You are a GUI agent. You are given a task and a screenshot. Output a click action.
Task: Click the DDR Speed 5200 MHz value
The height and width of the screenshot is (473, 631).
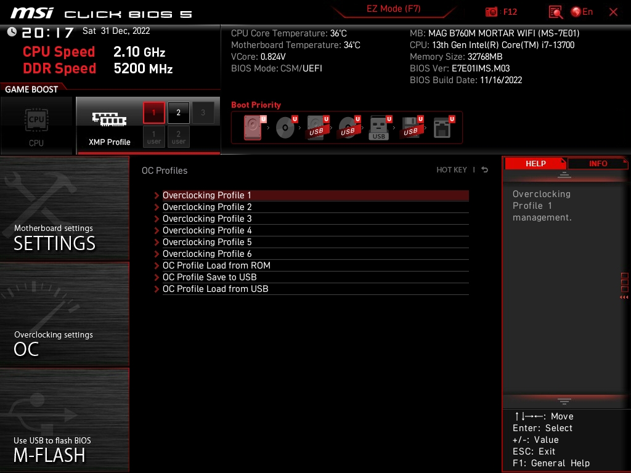point(143,68)
